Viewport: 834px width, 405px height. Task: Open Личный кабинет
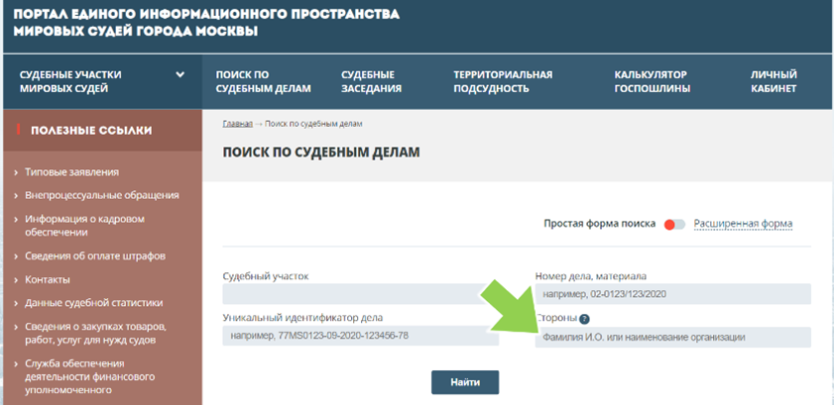(774, 81)
